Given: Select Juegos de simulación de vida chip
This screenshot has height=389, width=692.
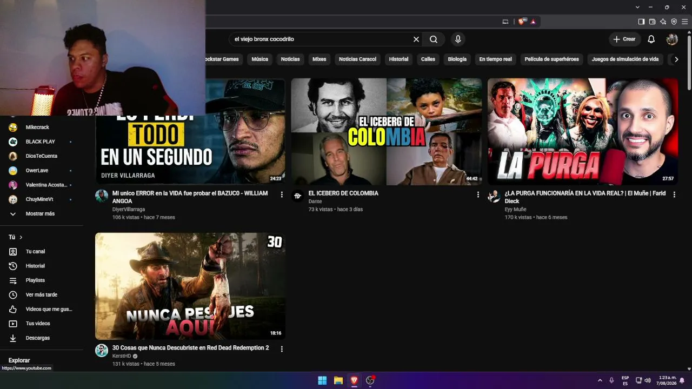Looking at the screenshot, I should 625,59.
